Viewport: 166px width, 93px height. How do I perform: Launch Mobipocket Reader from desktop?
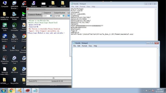15,16
